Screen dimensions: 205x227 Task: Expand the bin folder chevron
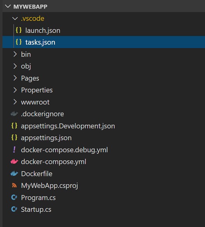pos(15,54)
